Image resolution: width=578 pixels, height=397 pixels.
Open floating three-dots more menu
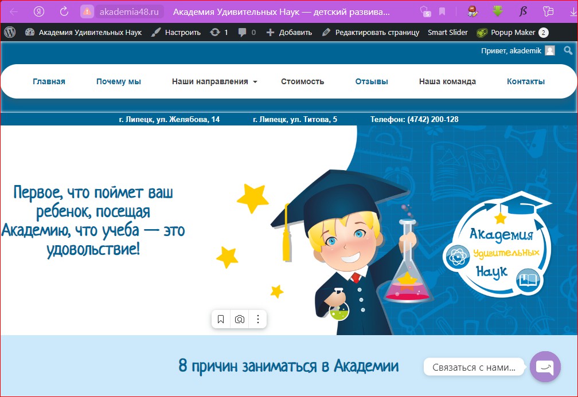pos(258,319)
